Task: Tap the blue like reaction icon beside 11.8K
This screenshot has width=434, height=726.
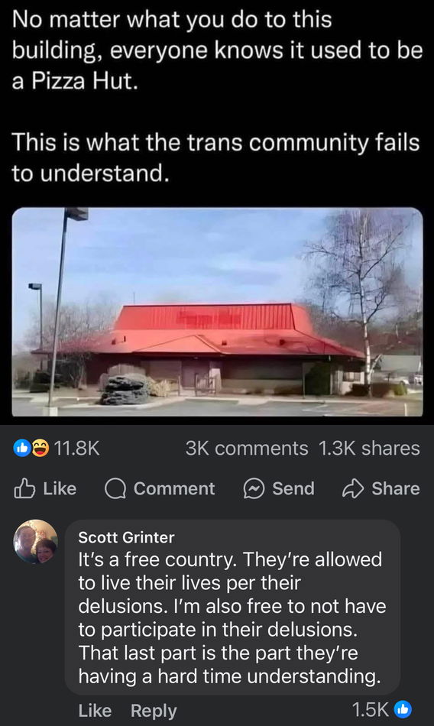Action: click(x=21, y=448)
